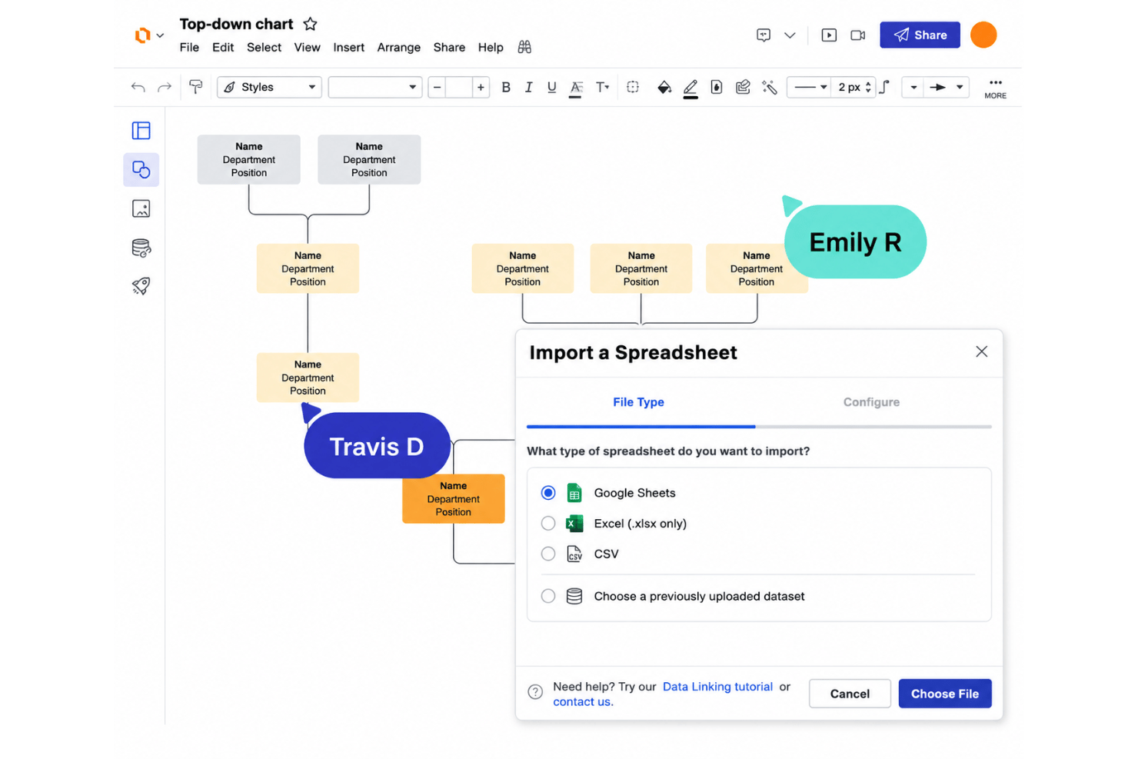This screenshot has width=1138, height=759.
Task: Open the font family dropdown
Action: click(x=375, y=88)
